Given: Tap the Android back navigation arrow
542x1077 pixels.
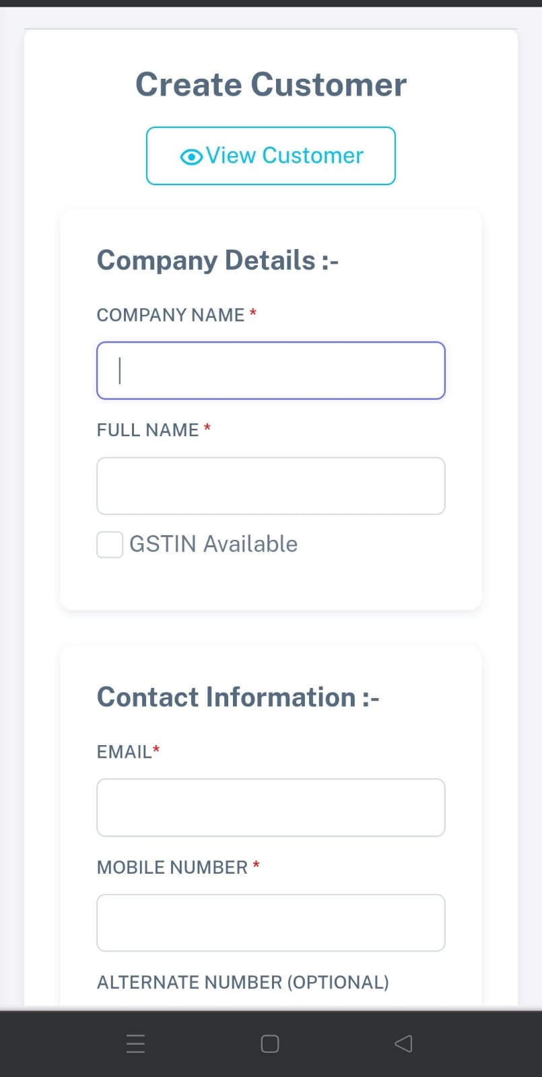Looking at the screenshot, I should coord(403,1043).
